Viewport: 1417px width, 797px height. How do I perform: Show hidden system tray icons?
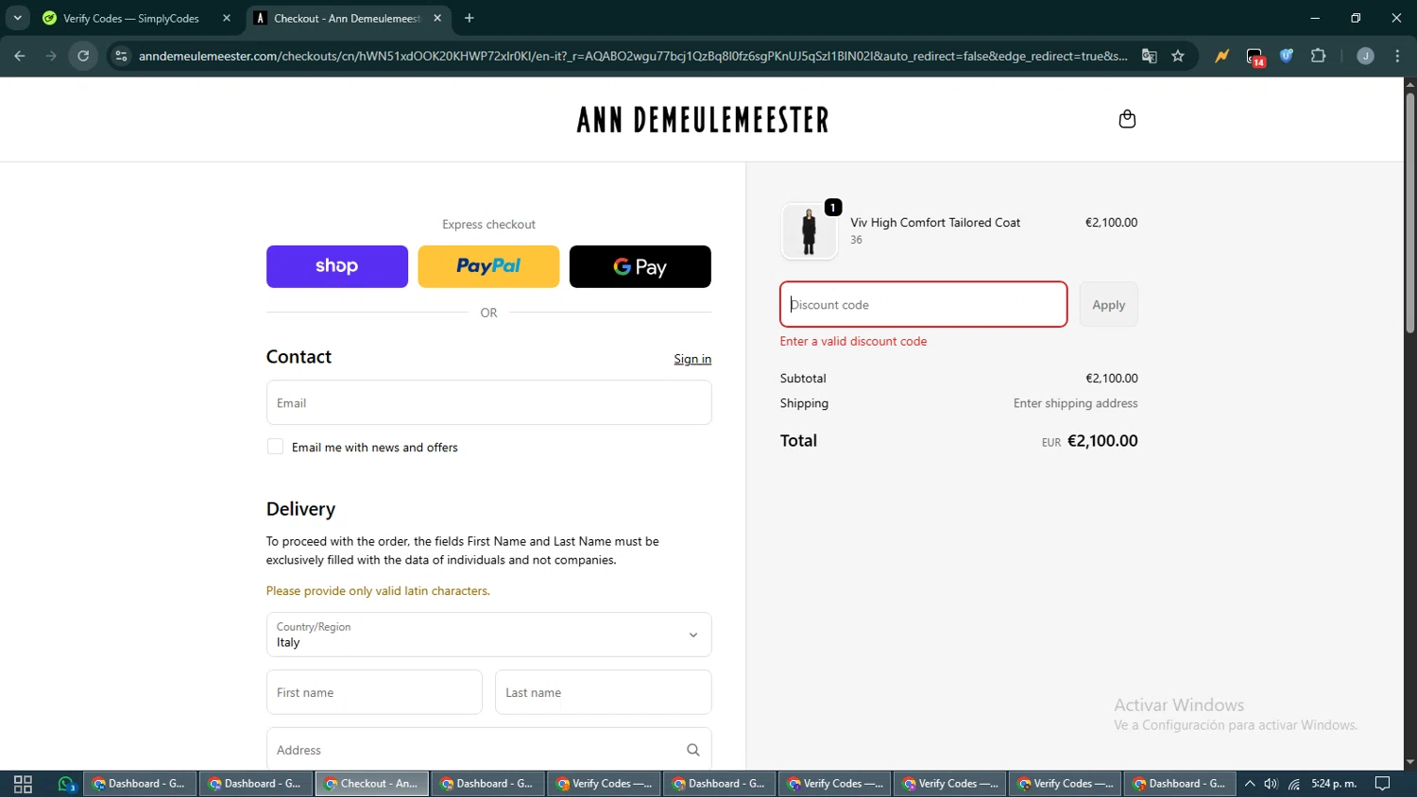click(1250, 784)
